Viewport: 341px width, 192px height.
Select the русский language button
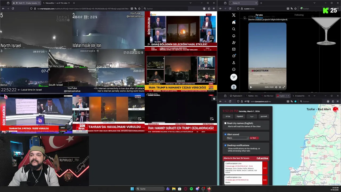click(263, 116)
